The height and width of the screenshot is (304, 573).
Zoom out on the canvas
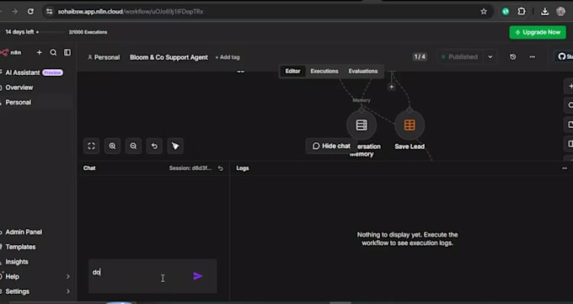point(133,146)
